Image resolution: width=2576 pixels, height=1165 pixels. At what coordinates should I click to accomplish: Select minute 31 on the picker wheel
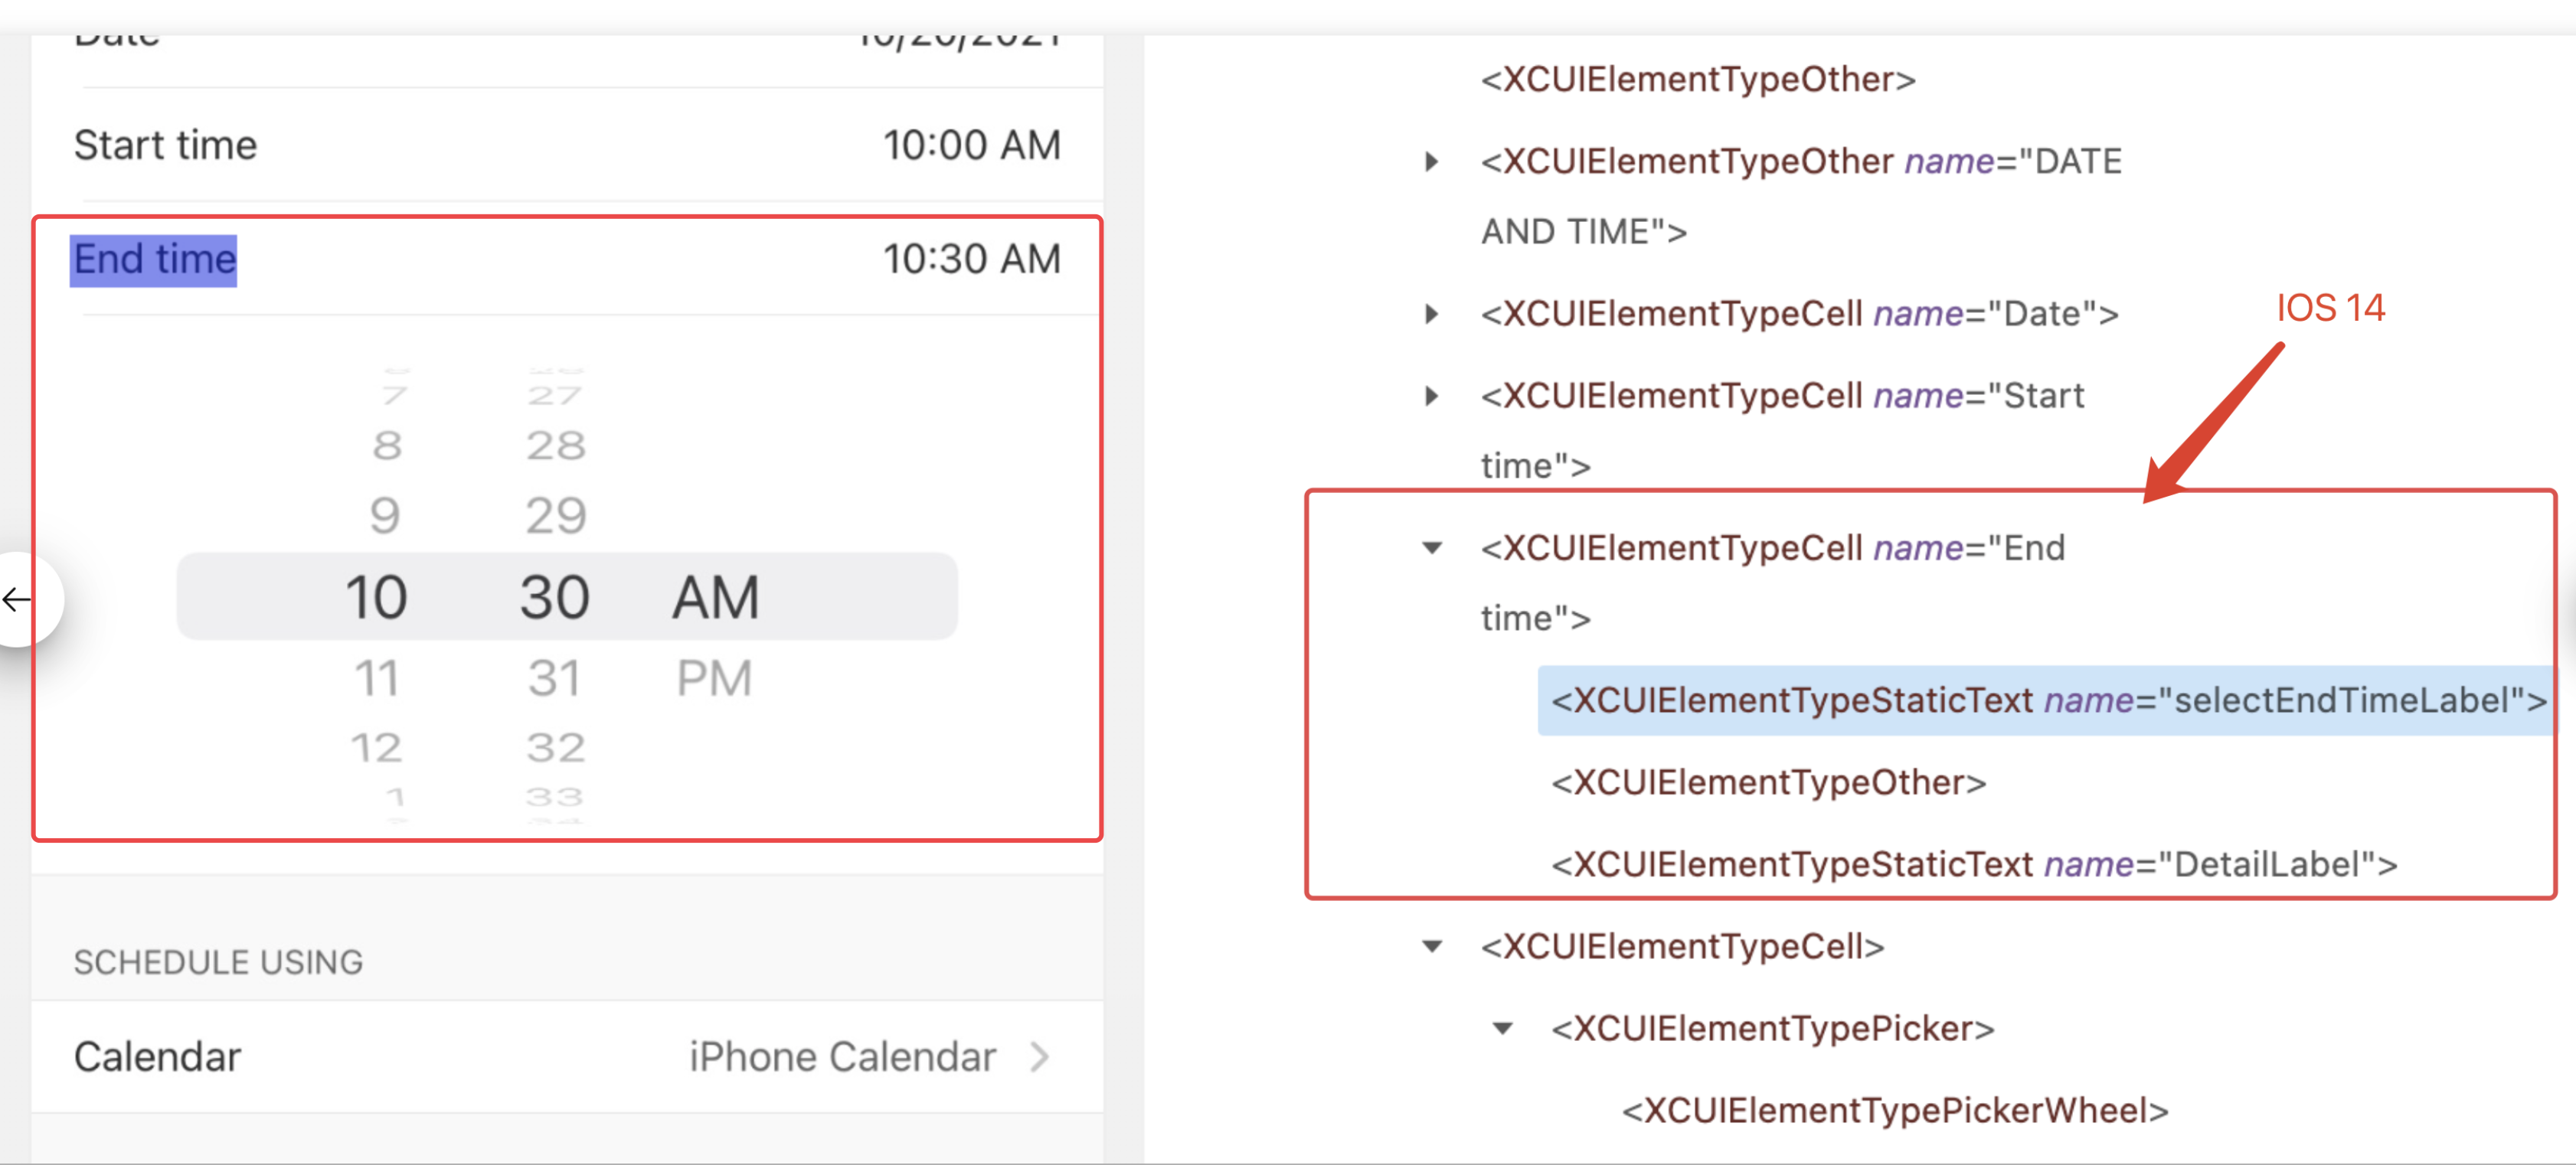pos(553,678)
